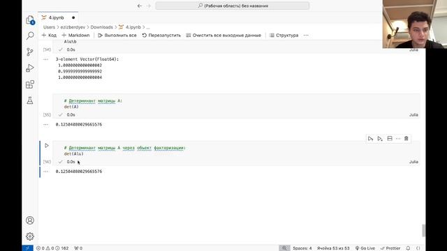
Task: Click Downloads in the breadcrumb path
Action: click(102, 27)
